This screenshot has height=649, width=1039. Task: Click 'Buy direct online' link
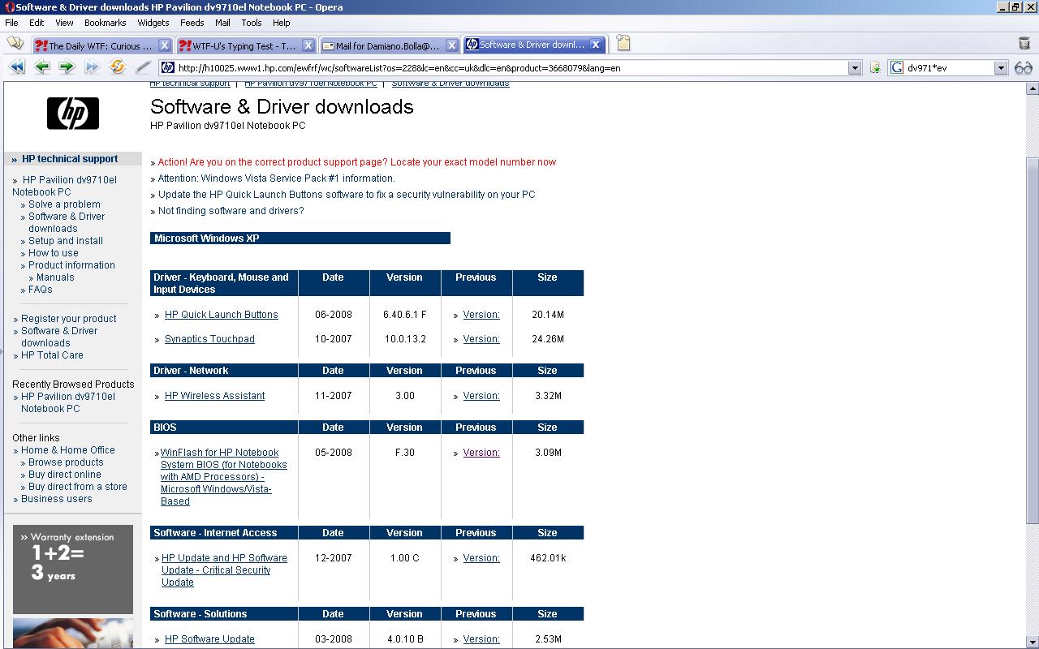pos(65,475)
